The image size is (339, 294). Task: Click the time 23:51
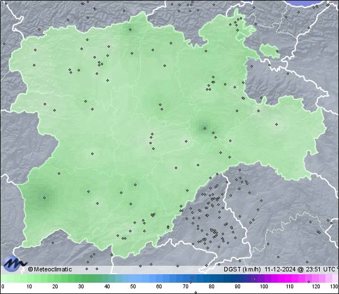click(x=312, y=269)
